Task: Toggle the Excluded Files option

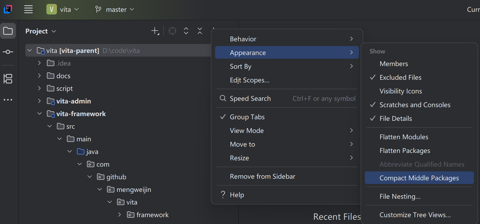Action: pyautogui.click(x=400, y=77)
